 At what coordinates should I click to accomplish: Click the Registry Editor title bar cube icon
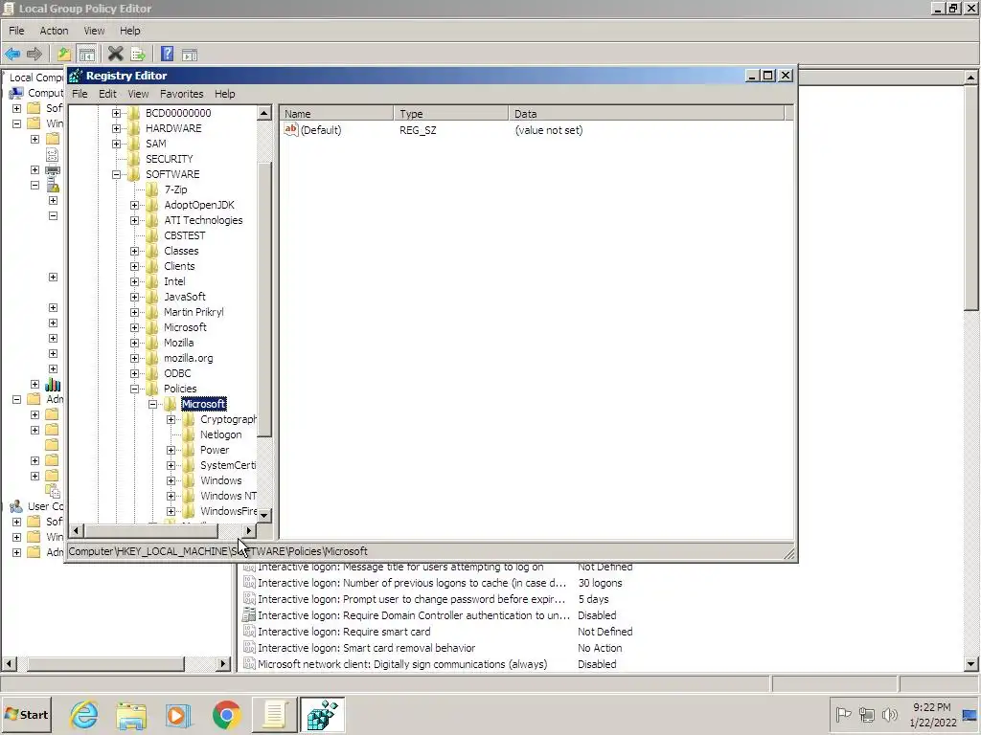point(76,76)
